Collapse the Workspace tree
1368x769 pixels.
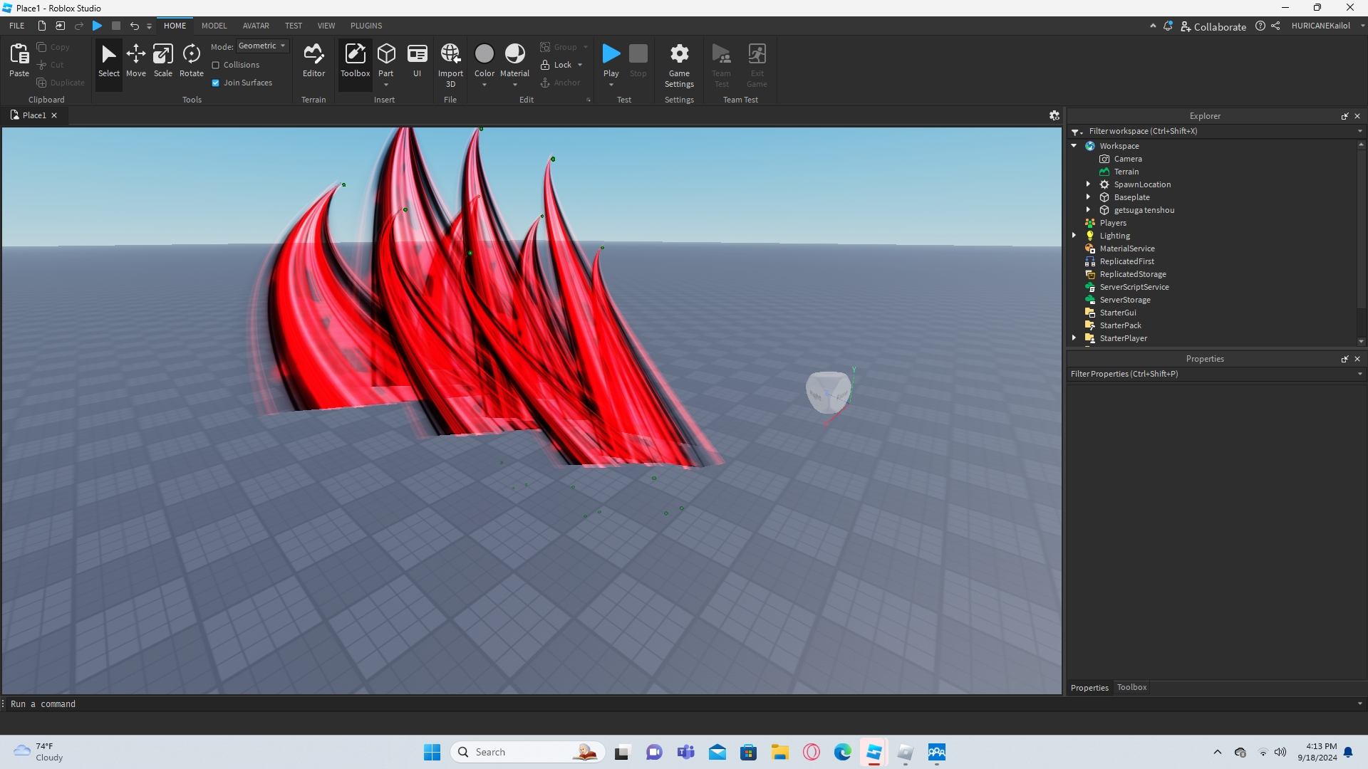coord(1074,146)
